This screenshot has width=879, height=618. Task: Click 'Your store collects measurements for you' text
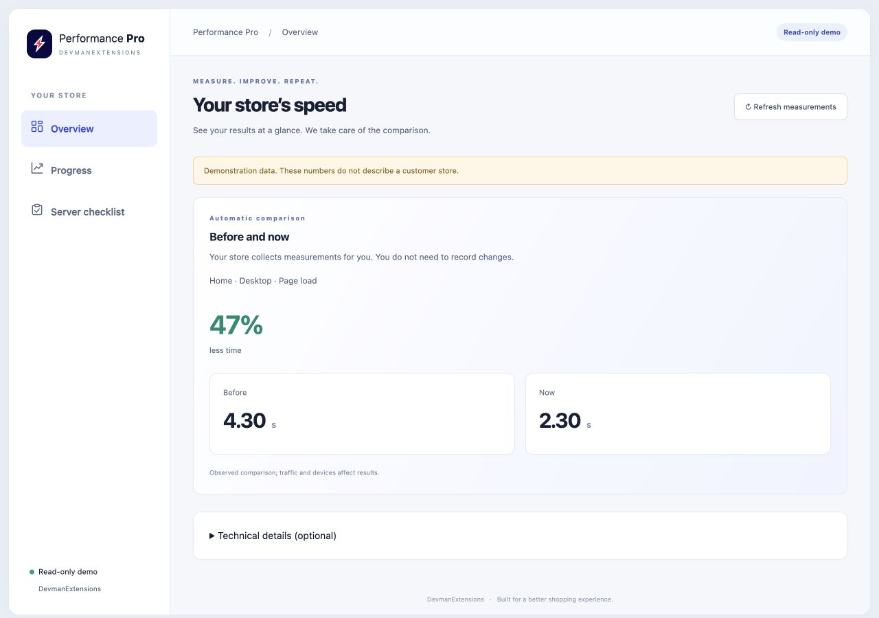click(x=361, y=257)
